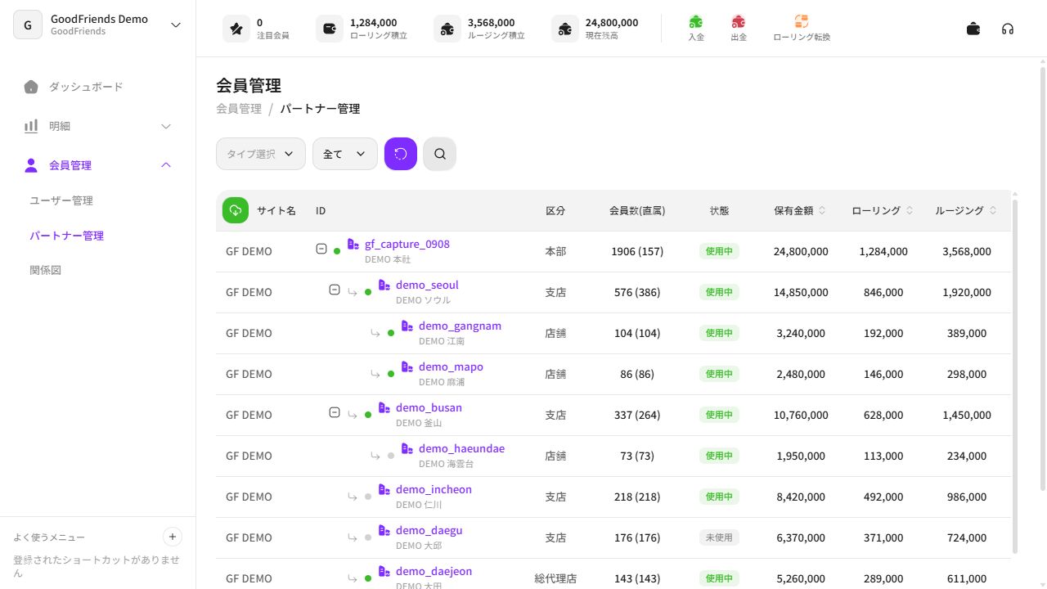Click the headset support icon
This screenshot has width=1047, height=589.
1008,29
